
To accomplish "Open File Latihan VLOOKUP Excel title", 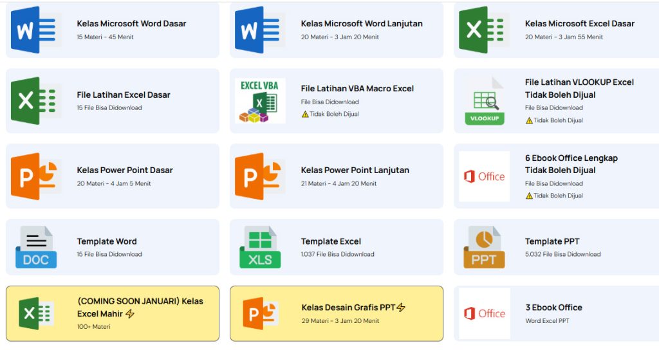I will [579, 89].
